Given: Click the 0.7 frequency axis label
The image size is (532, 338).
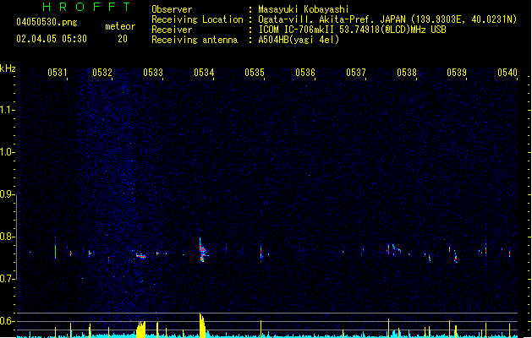Looking at the screenshot, I should tap(7, 279).
